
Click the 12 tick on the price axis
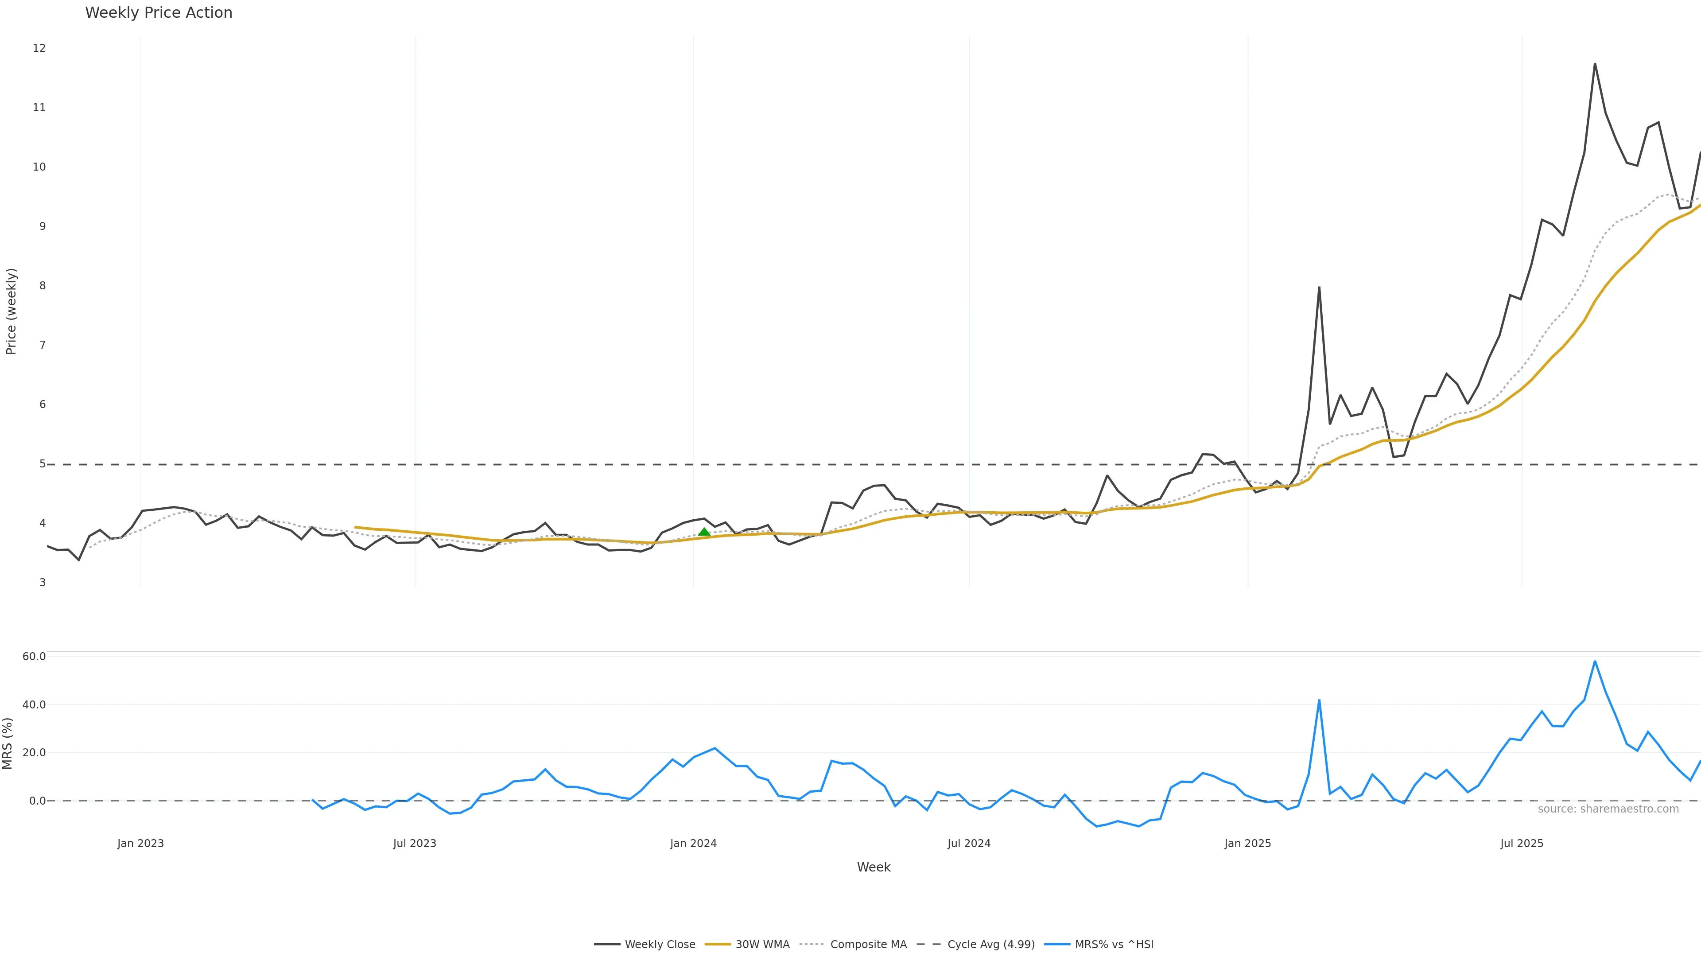[x=39, y=48]
